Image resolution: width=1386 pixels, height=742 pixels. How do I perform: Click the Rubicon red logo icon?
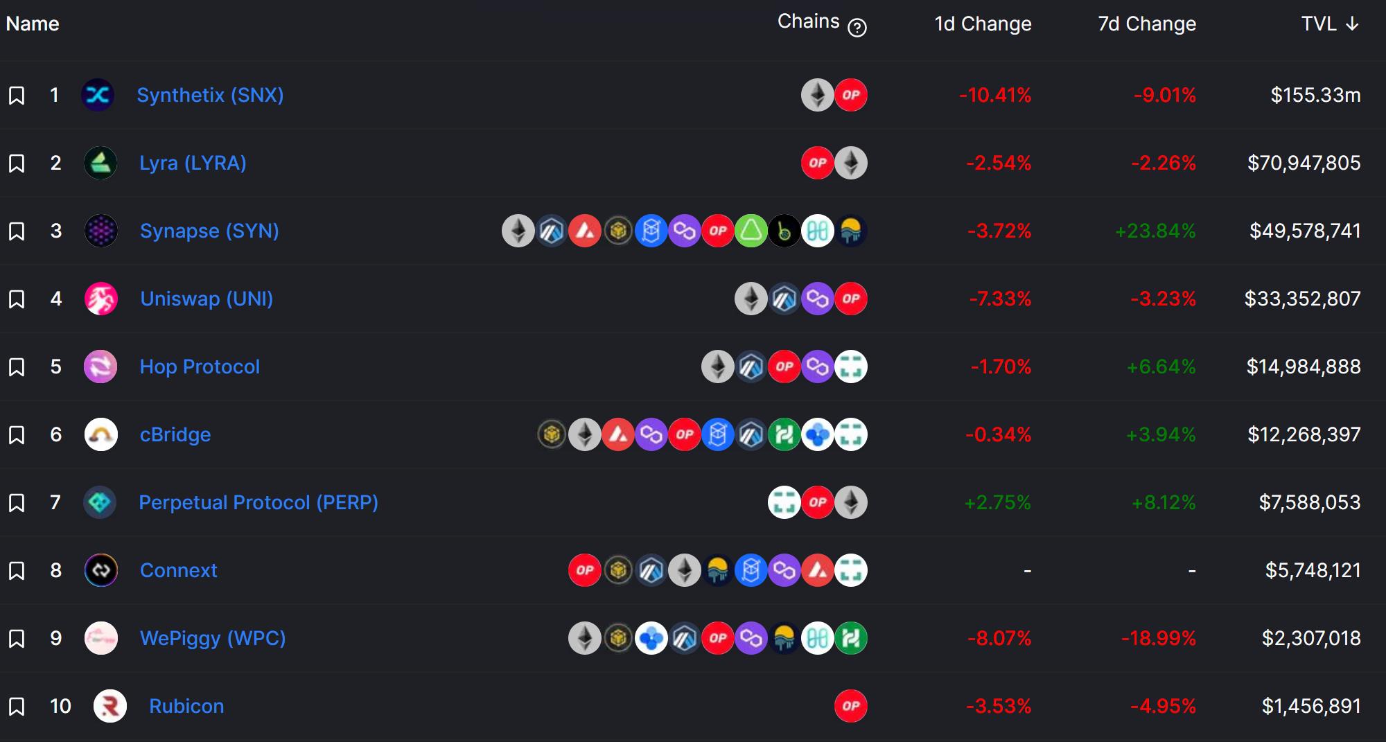click(110, 706)
